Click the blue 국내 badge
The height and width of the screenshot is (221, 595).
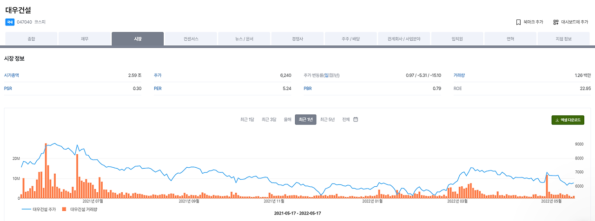(10, 22)
